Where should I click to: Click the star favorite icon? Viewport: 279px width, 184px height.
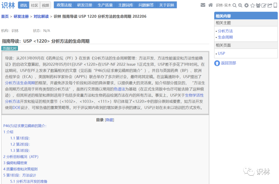252,5
